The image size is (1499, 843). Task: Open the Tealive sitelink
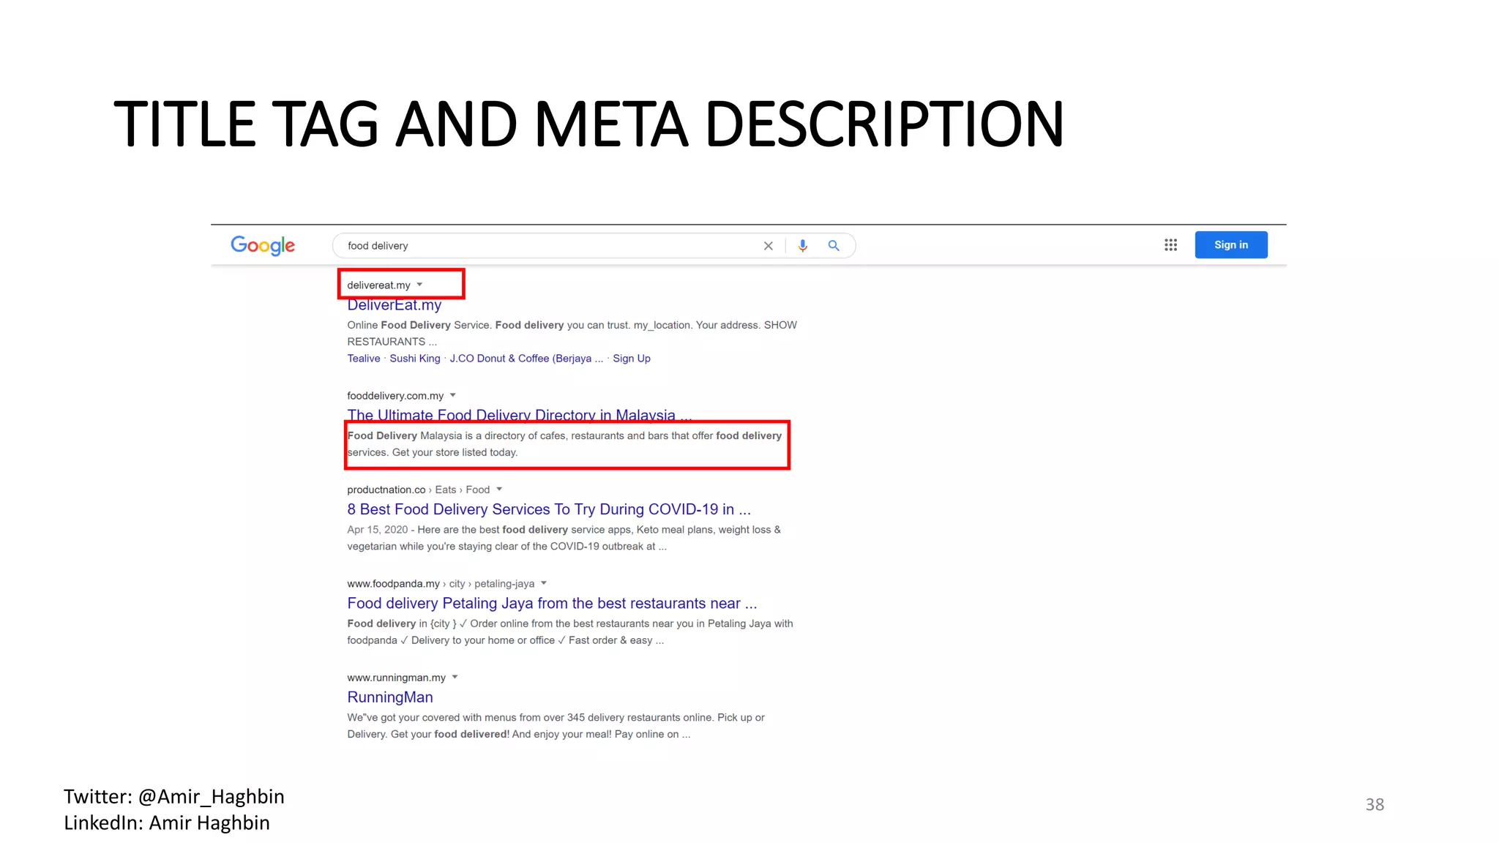click(364, 359)
